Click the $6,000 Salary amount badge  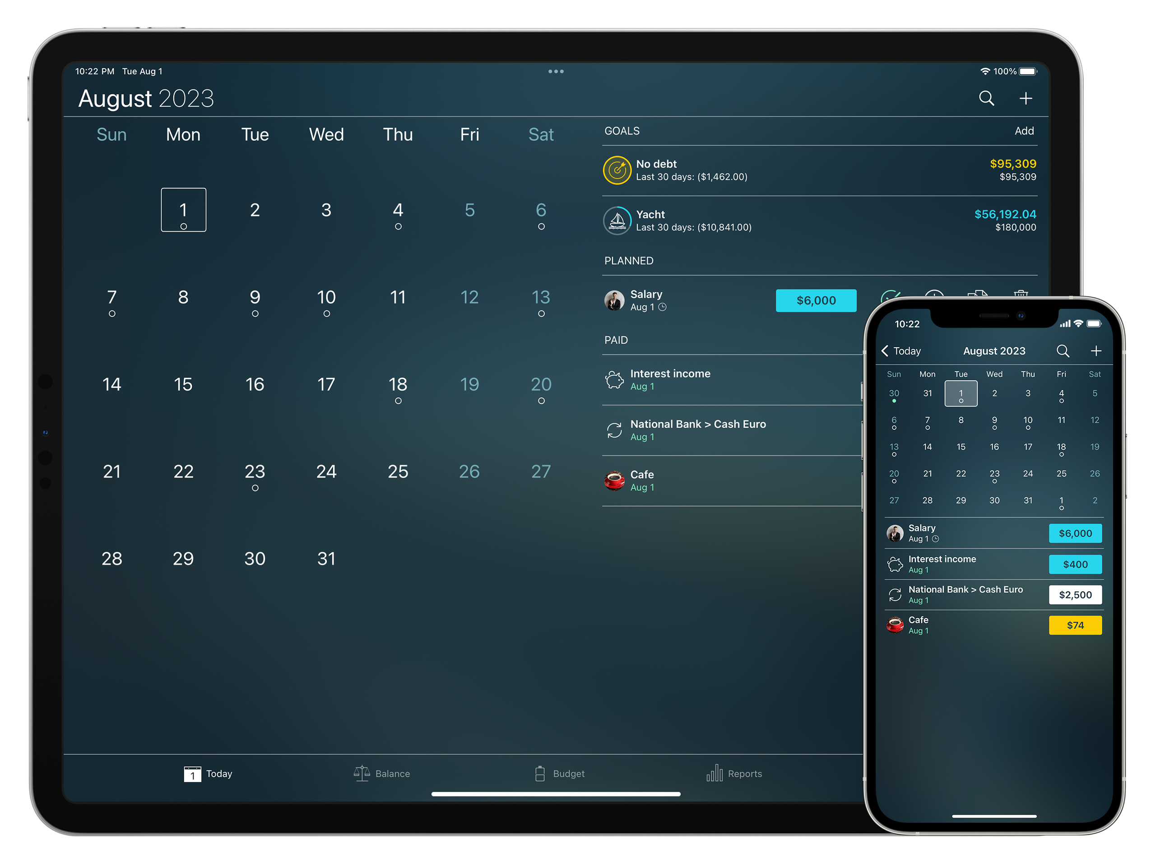(x=812, y=299)
